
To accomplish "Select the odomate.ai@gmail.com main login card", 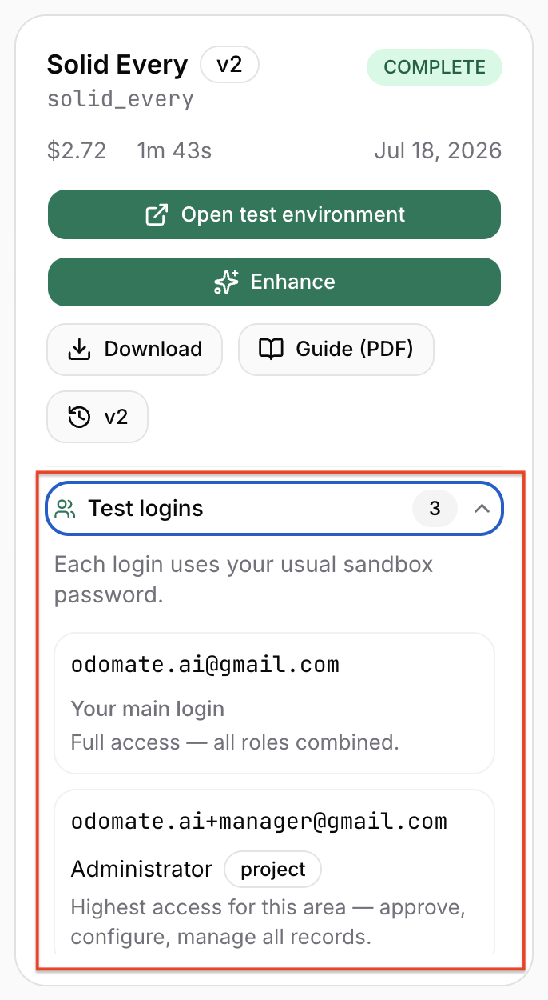I will click(275, 703).
